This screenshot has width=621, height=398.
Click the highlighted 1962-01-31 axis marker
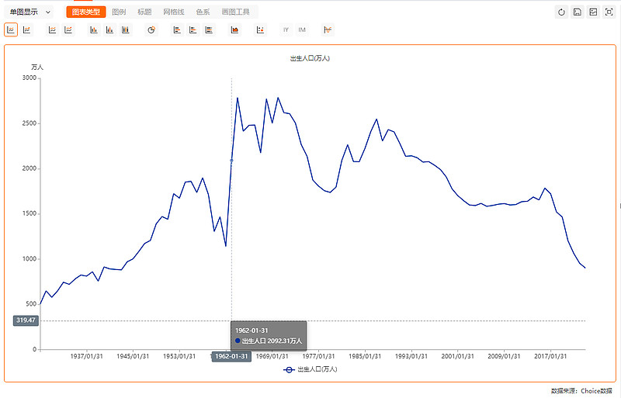(x=231, y=356)
